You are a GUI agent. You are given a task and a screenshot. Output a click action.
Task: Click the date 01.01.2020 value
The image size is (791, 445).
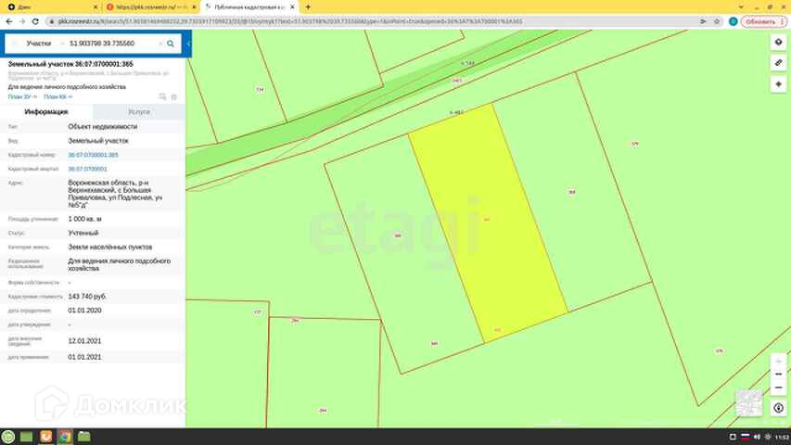84,311
